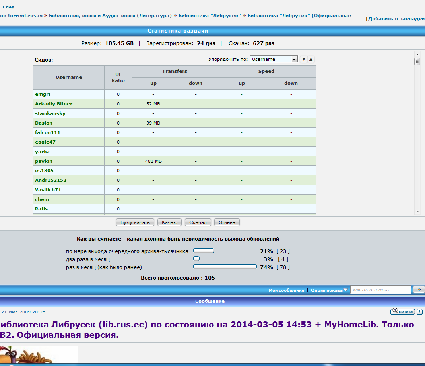Expand Опции показа menu
Viewport: 425px width, 366px height.
[x=329, y=290]
